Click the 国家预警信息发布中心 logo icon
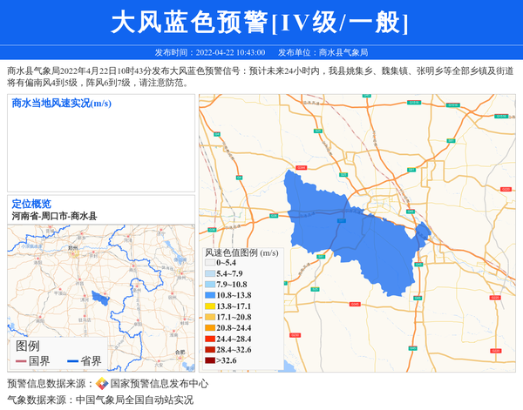Screen dimensions: 523x410 pyautogui.click(x=102, y=384)
